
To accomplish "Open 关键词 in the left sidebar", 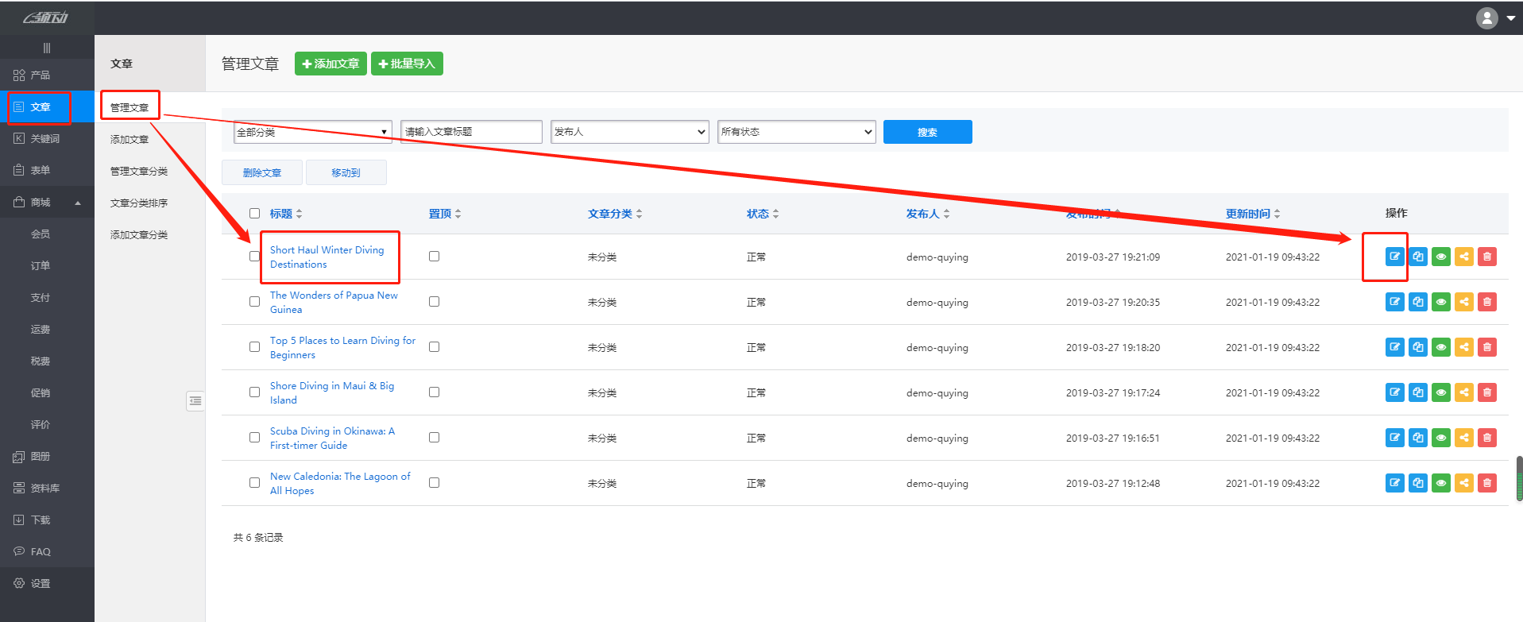I will click(45, 138).
